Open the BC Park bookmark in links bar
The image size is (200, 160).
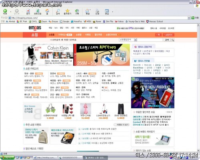click(x=22, y=22)
